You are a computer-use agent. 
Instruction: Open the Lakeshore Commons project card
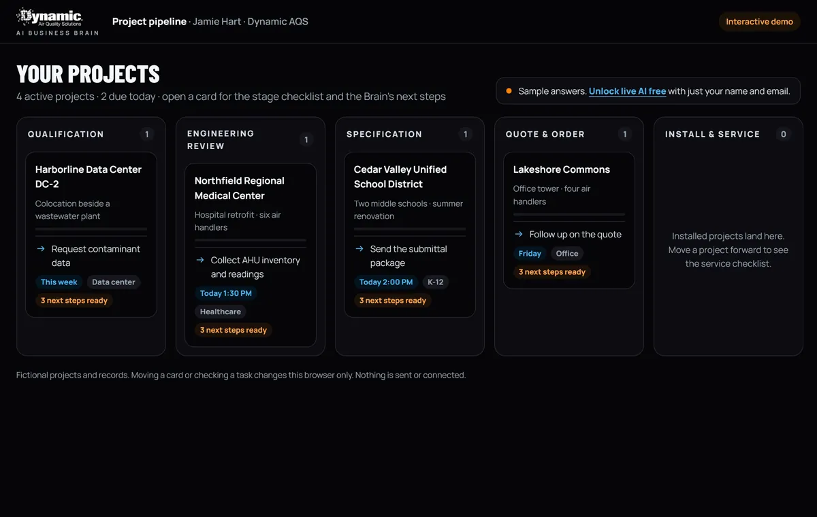569,220
